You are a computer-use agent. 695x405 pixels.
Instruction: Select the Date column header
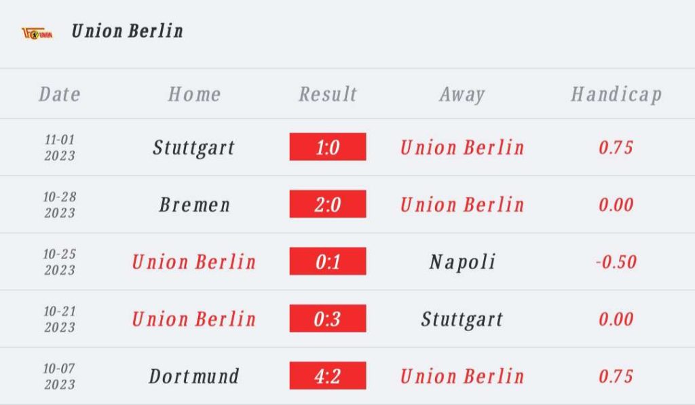click(60, 94)
